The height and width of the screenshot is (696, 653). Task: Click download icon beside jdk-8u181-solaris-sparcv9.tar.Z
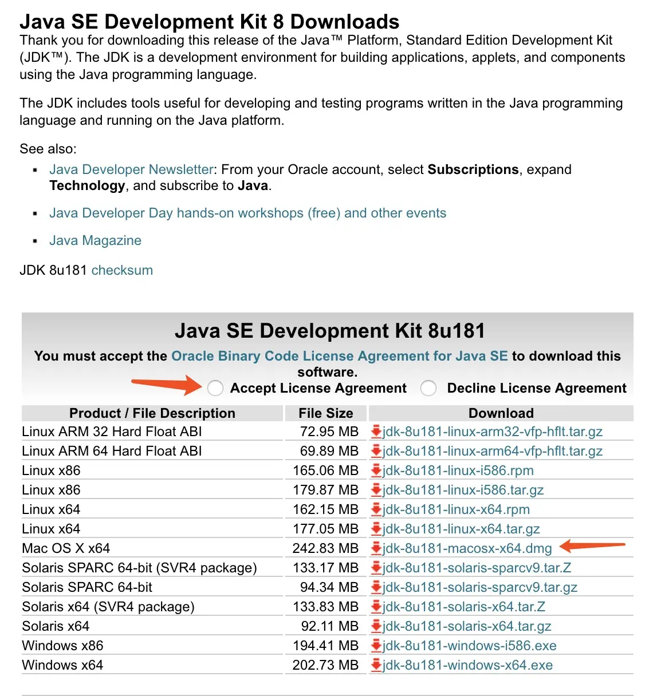click(376, 568)
